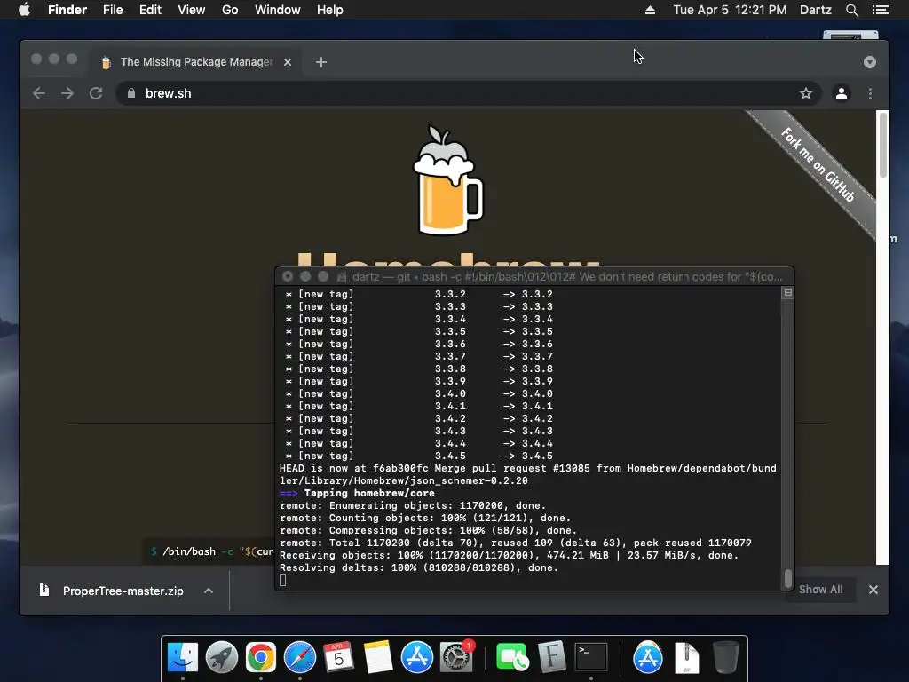Open the View menu
Screen dimensions: 909x682
coord(192,10)
